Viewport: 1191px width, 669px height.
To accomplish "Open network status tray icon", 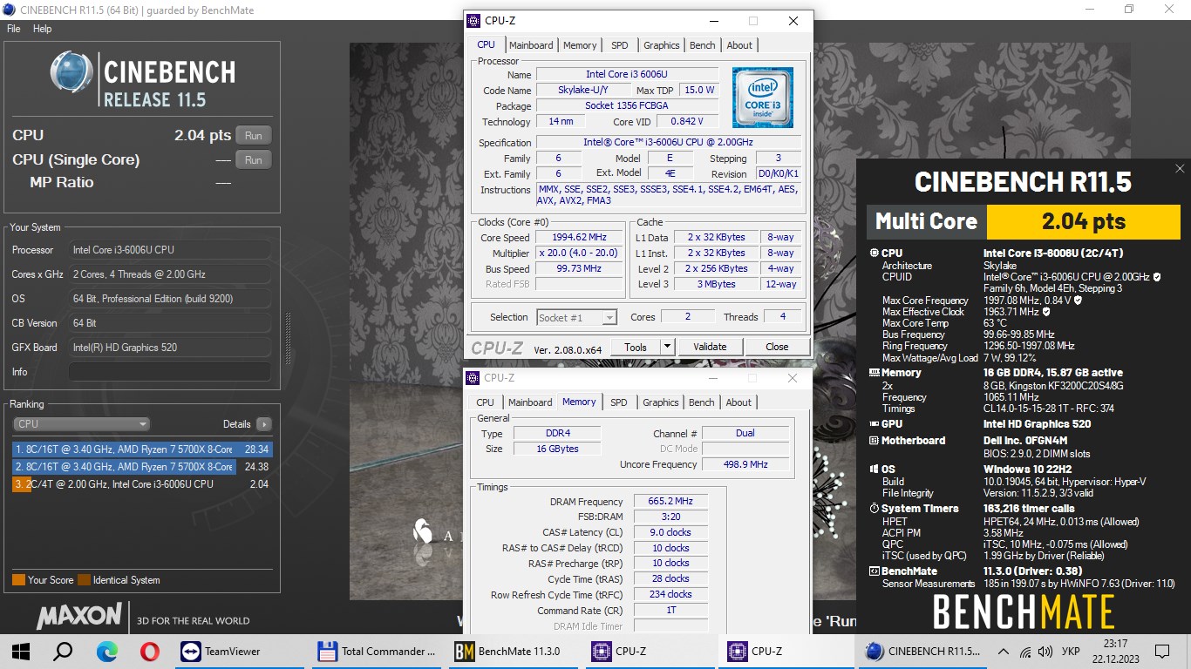I will (1025, 651).
